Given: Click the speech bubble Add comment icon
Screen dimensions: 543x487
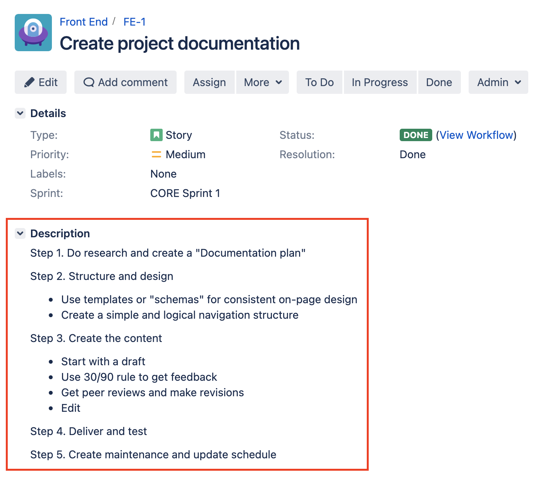Looking at the screenshot, I should point(89,83).
